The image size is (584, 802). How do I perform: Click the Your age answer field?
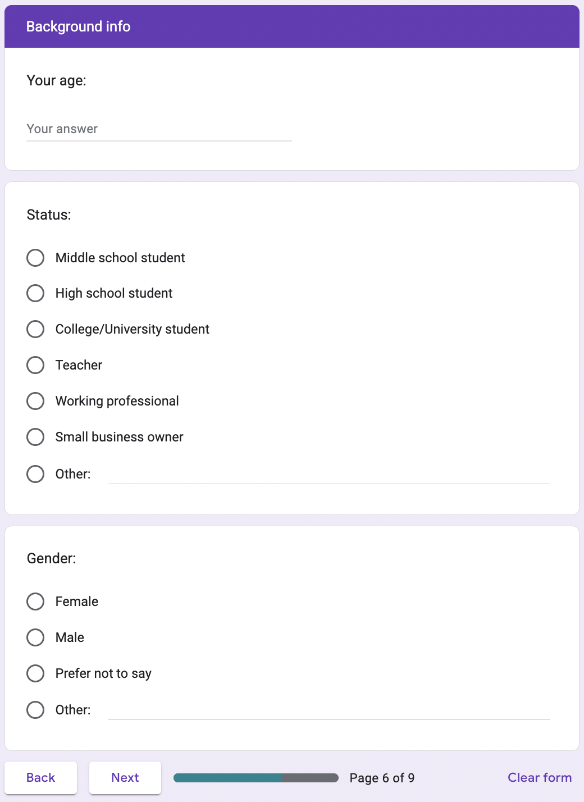pyautogui.click(x=159, y=129)
